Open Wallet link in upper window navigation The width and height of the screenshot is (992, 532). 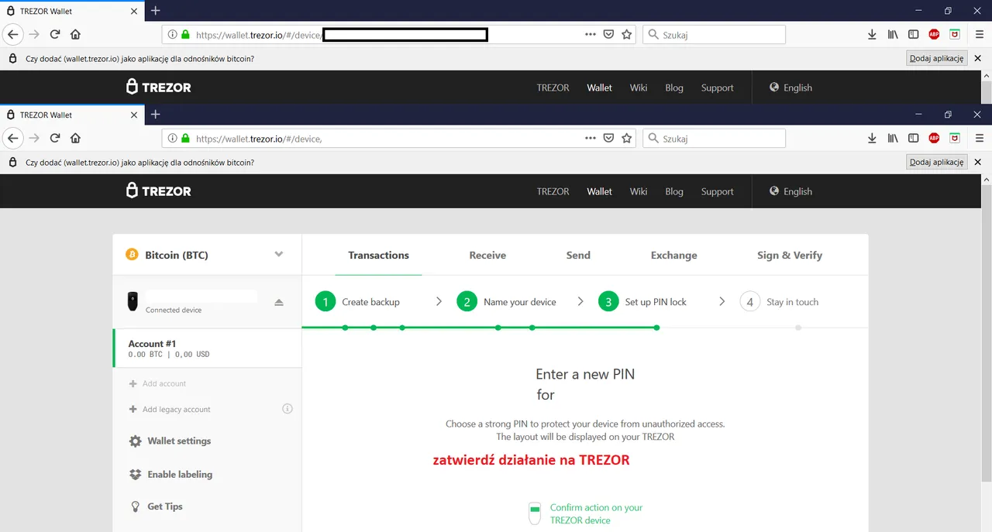(x=599, y=88)
